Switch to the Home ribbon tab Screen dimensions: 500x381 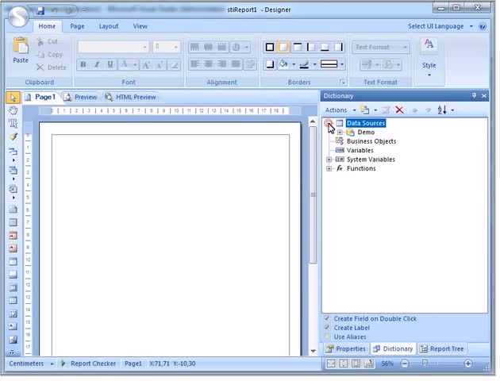coord(47,26)
